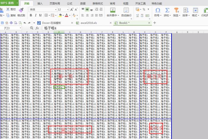The image size is (208, 139).
Task: Toggle underline formatting (U)
Action: tap(40, 15)
